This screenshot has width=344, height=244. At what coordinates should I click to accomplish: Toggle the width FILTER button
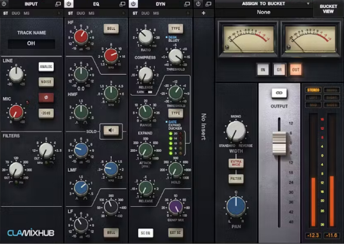236,179
